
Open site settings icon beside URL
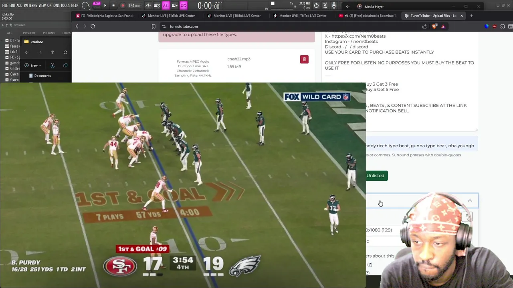(x=164, y=26)
